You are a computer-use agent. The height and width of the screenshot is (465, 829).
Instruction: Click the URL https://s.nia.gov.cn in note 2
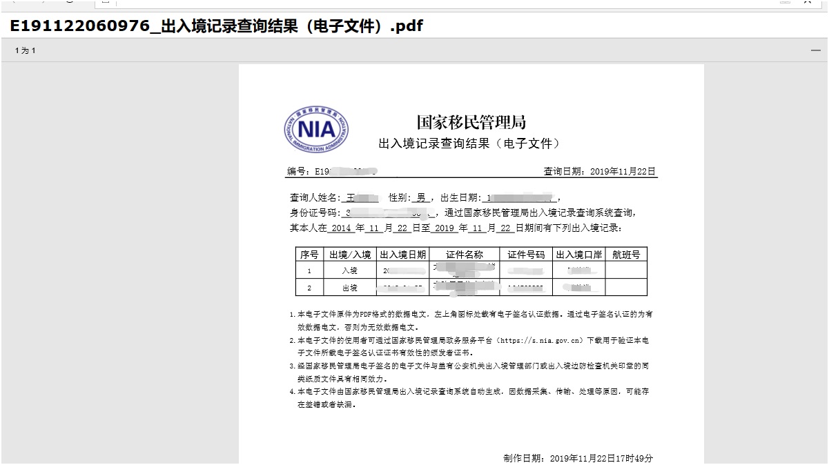coord(539,340)
